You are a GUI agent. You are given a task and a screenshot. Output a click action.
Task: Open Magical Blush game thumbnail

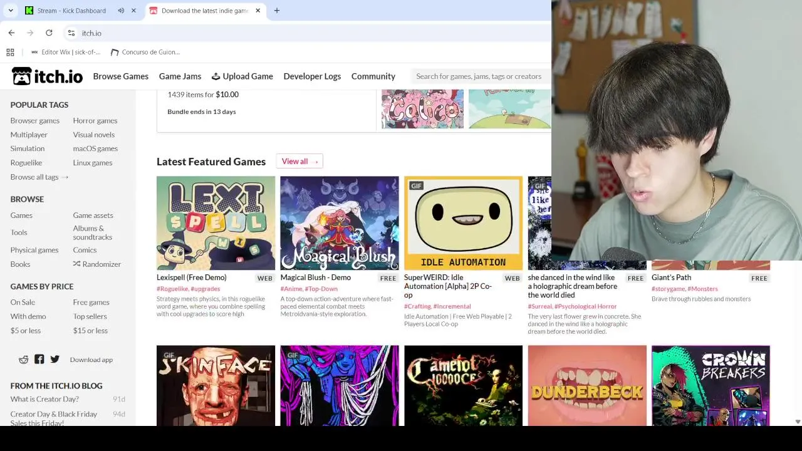340,223
